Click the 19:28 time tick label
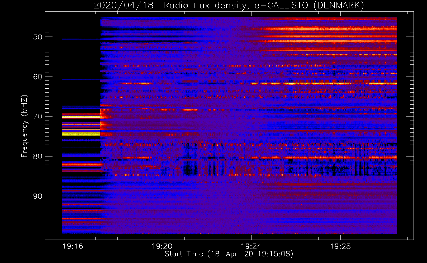427x263 pixels. [x=340, y=246]
